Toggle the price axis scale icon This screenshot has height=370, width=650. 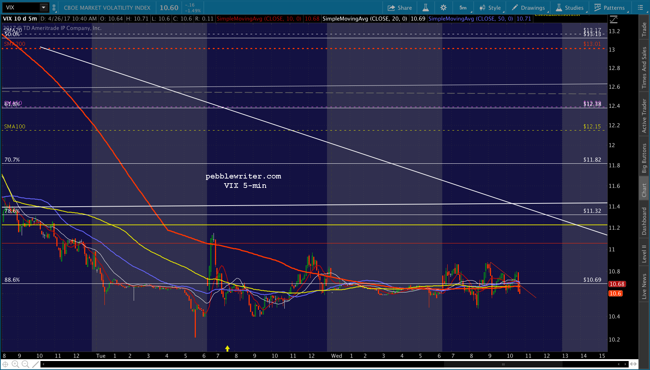(x=614, y=19)
